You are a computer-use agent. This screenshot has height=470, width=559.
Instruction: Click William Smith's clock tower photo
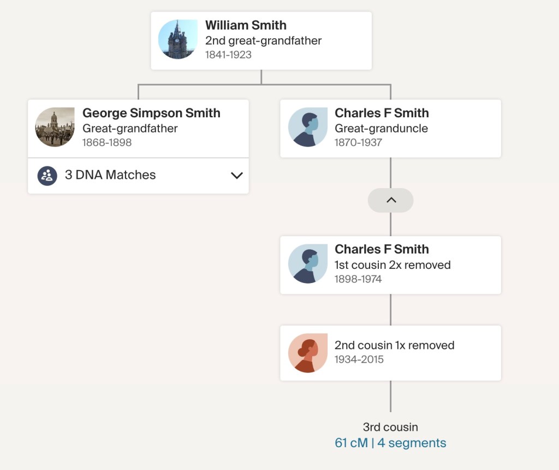coord(178,40)
